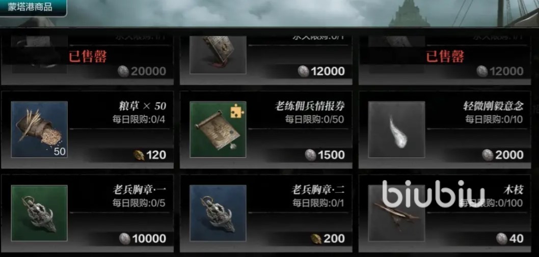The image size is (539, 257).
Task: Select the 木枝 wooden branch icon
Action: (x=397, y=213)
